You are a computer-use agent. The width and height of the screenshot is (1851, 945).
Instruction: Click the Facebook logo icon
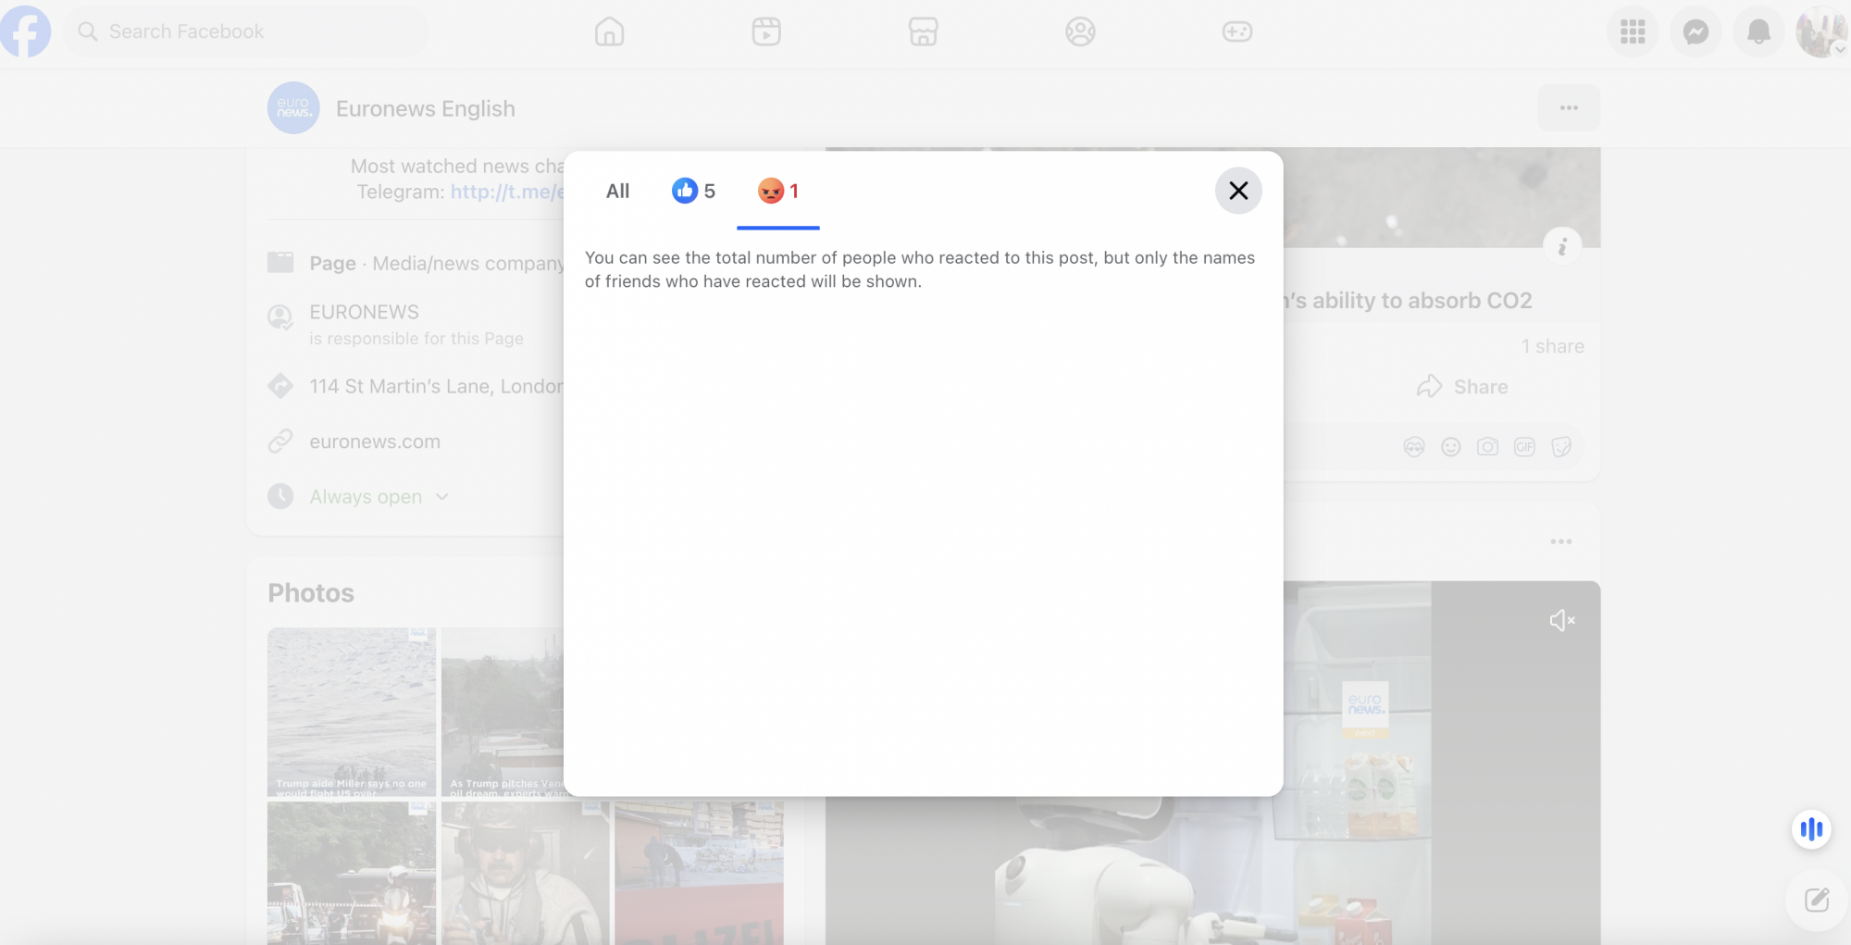click(26, 31)
